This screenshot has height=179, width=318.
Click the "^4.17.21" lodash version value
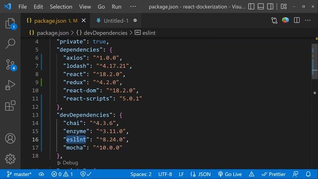point(113,66)
